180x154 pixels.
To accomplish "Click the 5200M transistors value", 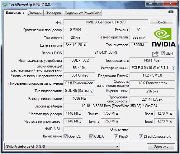I will [139, 45].
